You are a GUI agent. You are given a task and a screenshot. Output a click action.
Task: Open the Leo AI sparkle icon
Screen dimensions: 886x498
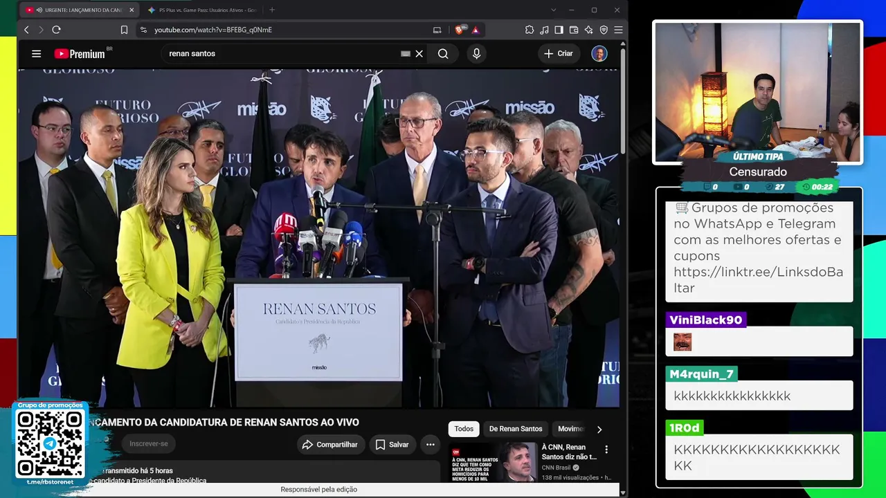pyautogui.click(x=588, y=30)
